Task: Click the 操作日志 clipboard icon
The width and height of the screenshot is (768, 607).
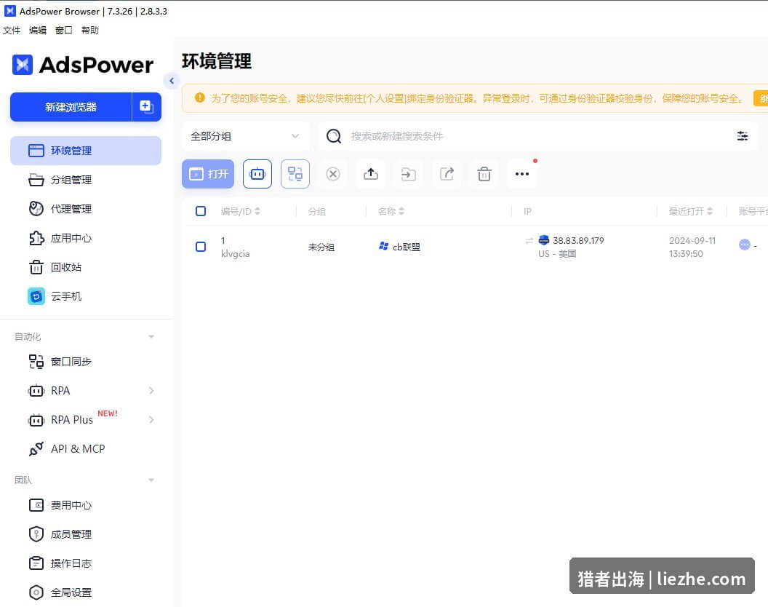Action: click(36, 563)
